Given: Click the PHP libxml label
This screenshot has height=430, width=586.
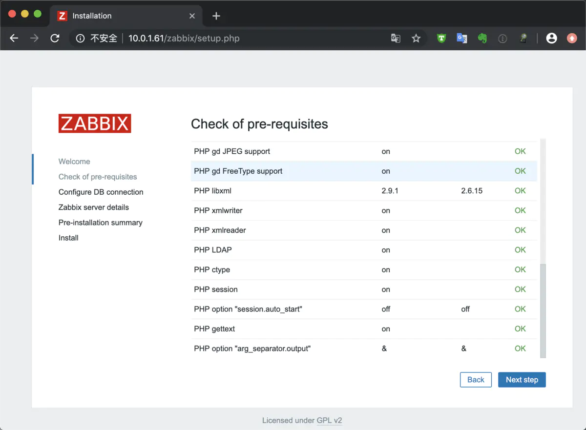Looking at the screenshot, I should pyautogui.click(x=212, y=191).
